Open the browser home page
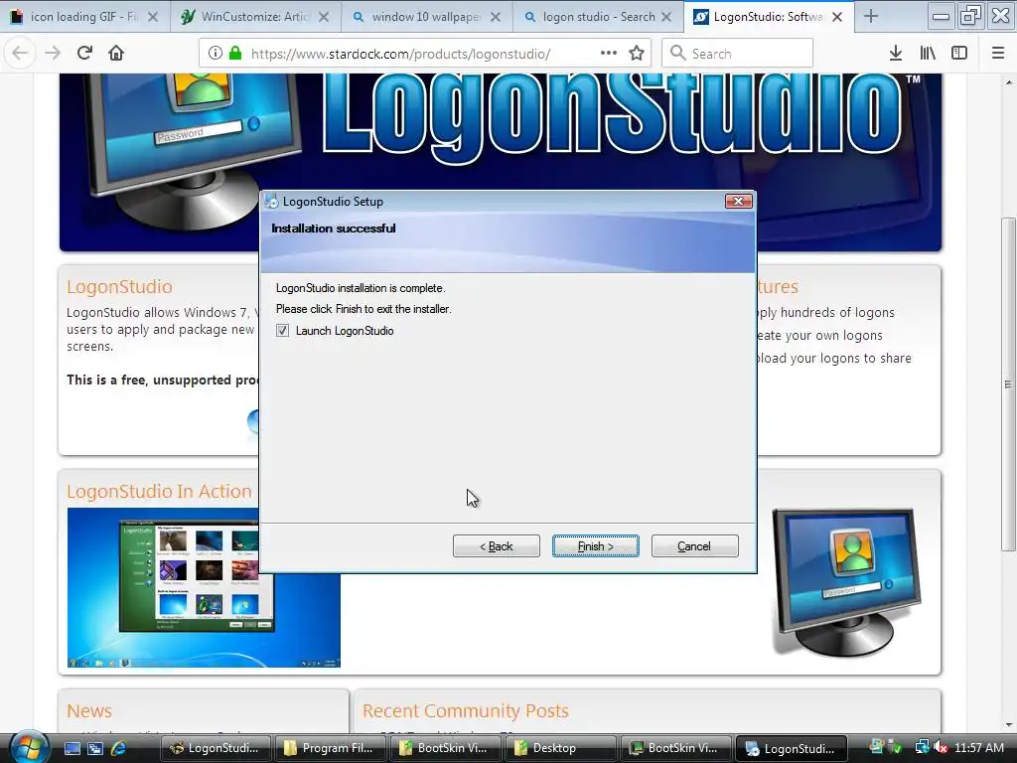The image size is (1017, 763). [x=116, y=54]
